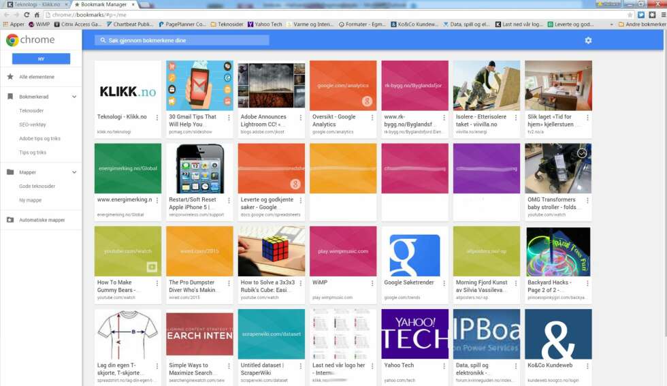
Task: Open the KLIKK.no bookmark thumbnail
Action: 128,86
